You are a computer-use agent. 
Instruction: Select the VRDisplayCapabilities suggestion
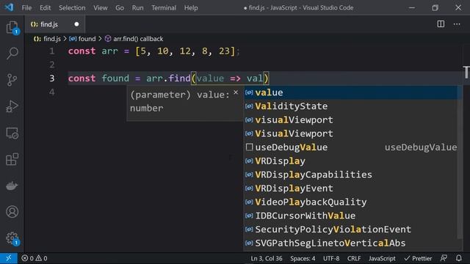(x=351, y=175)
